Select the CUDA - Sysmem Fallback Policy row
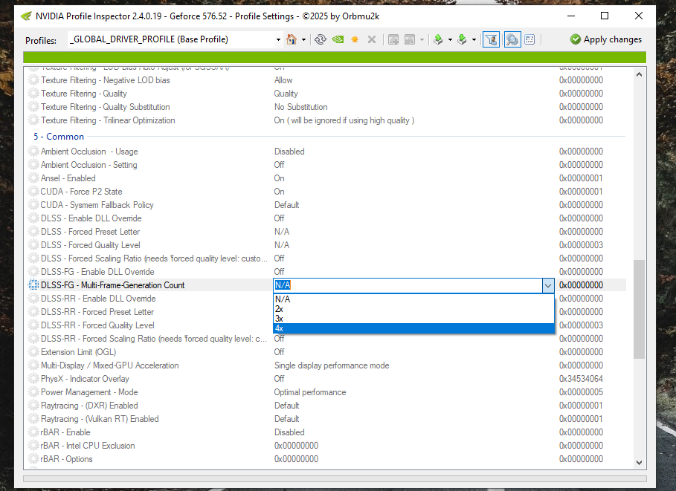 tap(325, 205)
